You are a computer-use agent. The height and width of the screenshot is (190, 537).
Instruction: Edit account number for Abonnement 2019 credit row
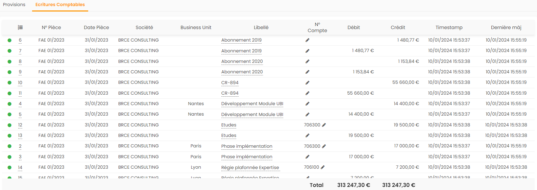[x=307, y=40]
